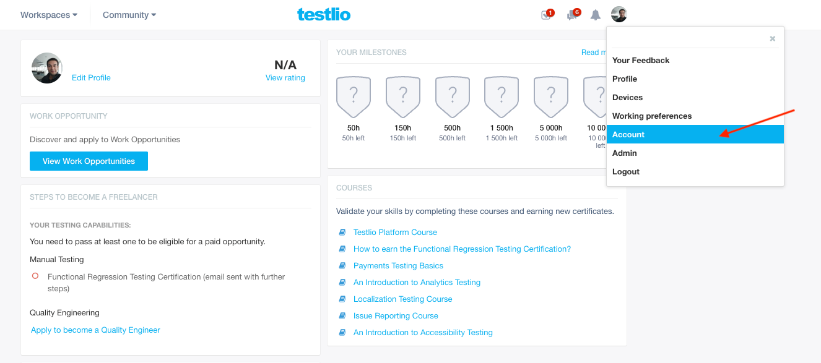Open the Payments Testing Basics link
This screenshot has height=363, width=821.
398,265
